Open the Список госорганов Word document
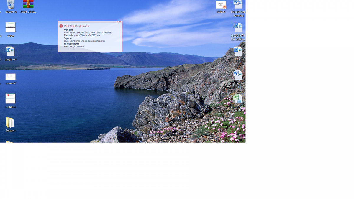 [x=238, y=75]
